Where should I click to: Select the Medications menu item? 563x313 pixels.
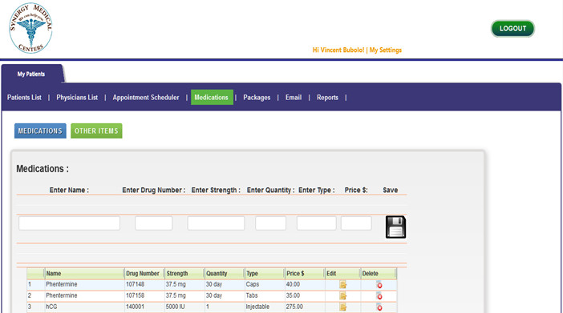click(212, 98)
